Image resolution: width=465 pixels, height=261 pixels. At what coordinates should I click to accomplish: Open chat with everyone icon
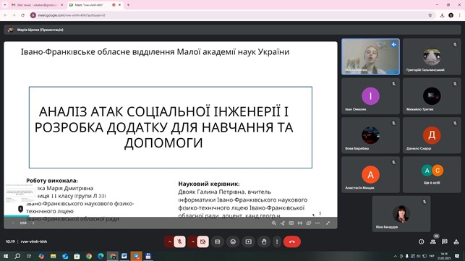tap(445, 241)
